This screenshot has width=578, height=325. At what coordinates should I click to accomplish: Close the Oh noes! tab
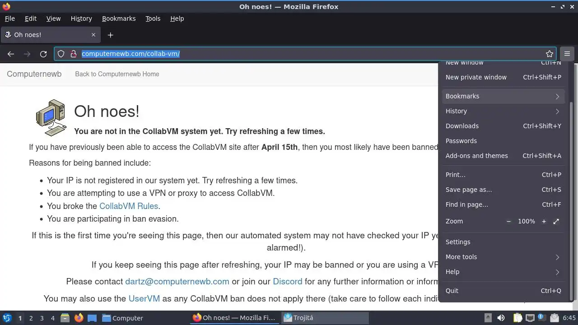point(93,35)
